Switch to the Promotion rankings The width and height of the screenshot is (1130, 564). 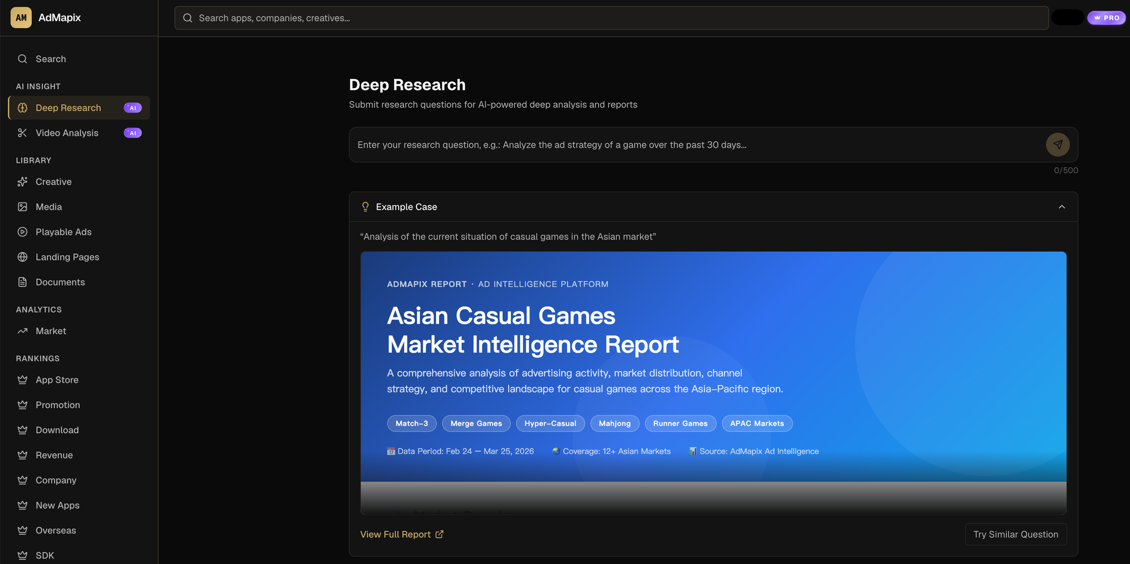tap(58, 405)
